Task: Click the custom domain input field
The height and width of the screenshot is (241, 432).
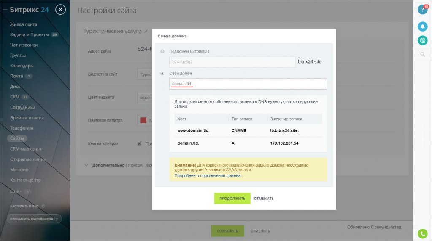Action: 248,84
